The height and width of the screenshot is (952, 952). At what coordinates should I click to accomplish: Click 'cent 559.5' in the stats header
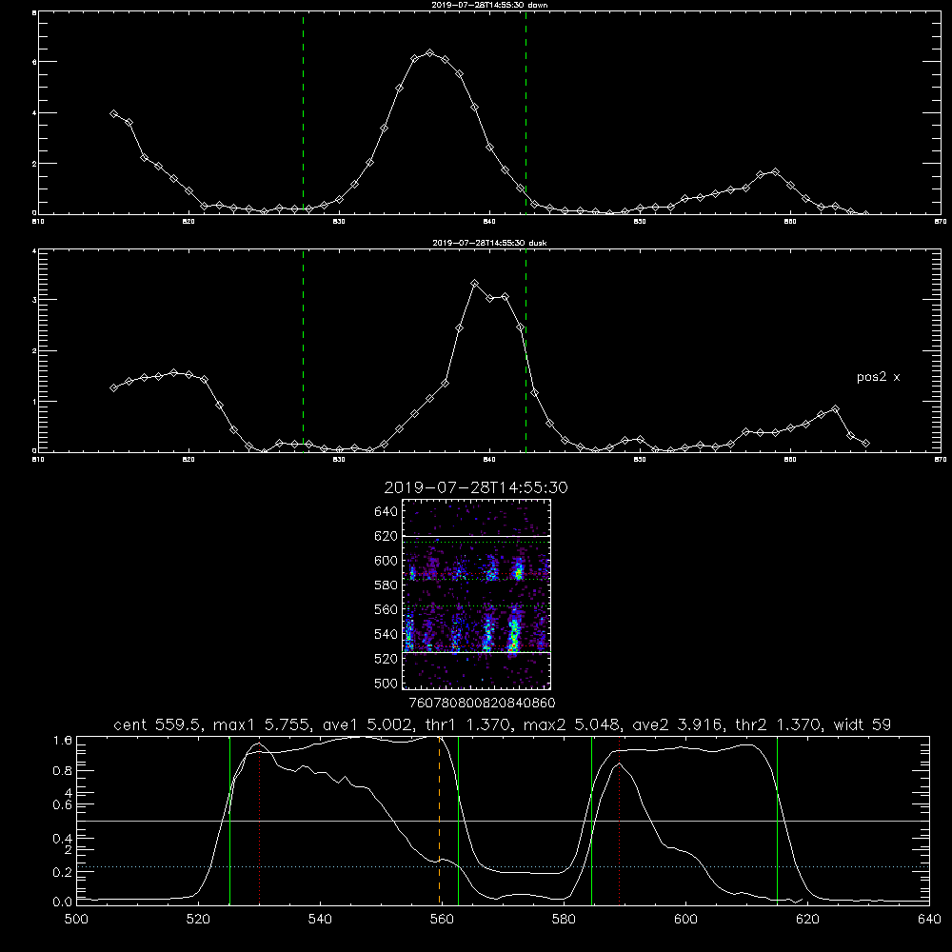(157, 724)
